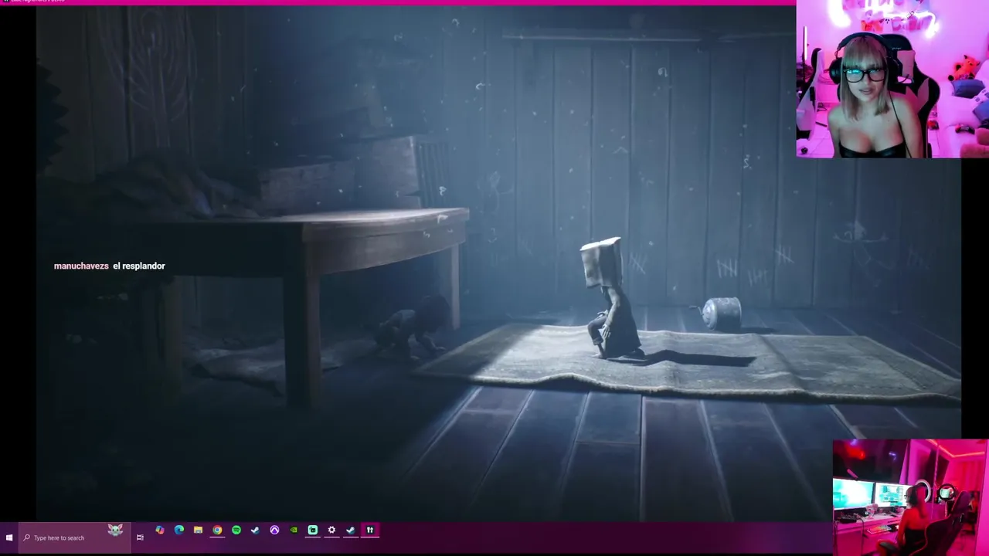The height and width of the screenshot is (556, 989).
Task: Switch to Google Chrome in the taskbar
Action: tap(217, 531)
